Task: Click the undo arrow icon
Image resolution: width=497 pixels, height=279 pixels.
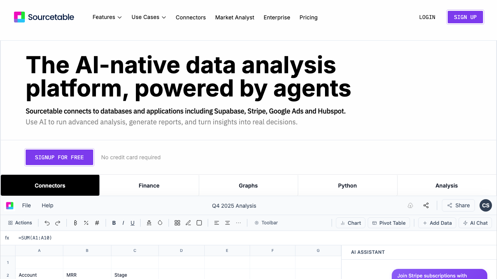Action: coord(47,223)
